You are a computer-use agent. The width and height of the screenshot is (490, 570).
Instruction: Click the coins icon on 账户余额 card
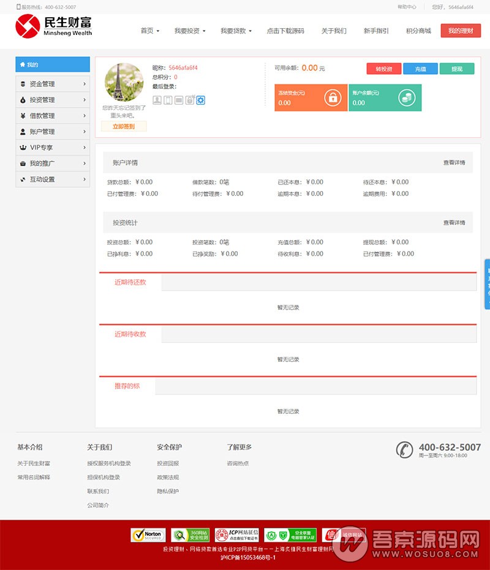[x=406, y=97]
